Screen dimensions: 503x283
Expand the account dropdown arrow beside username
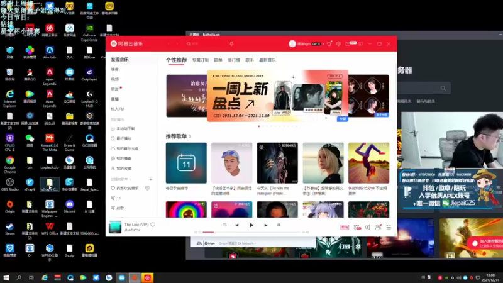coord(323,44)
